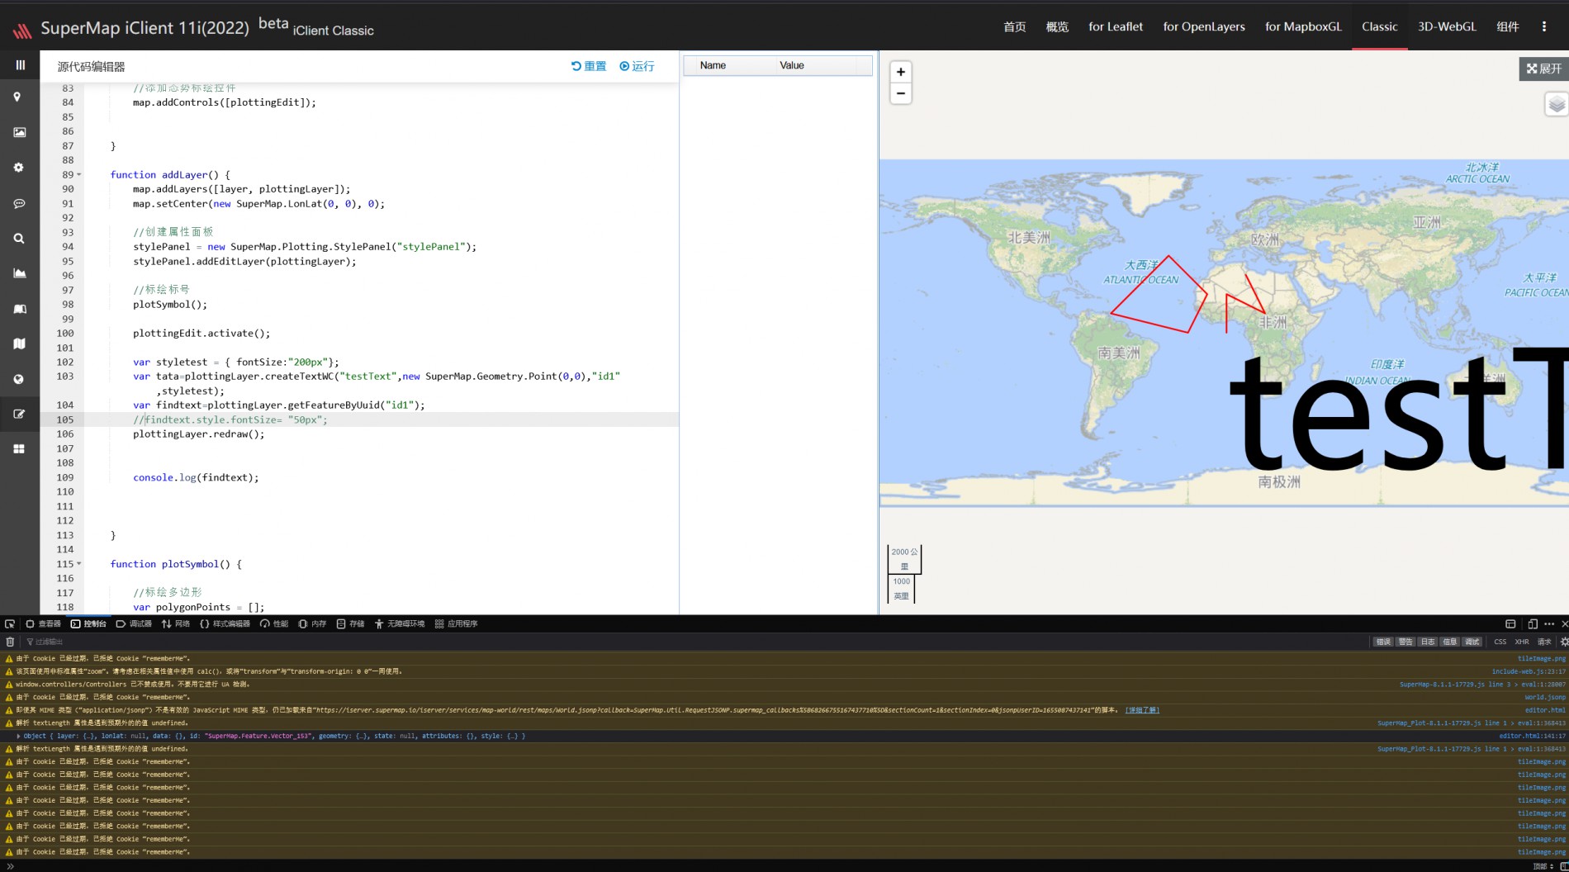
Task: Open the map layer switcher icon
Action: (x=1557, y=104)
